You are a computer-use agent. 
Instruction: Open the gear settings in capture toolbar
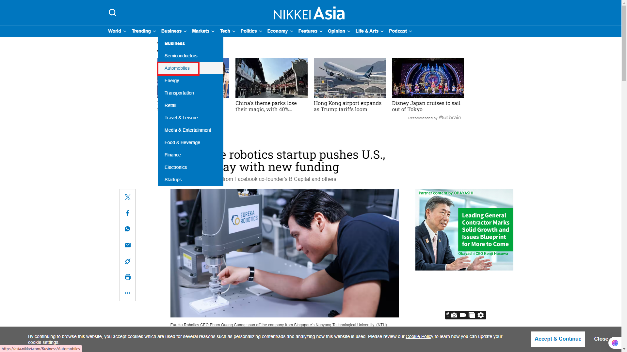[x=481, y=315]
